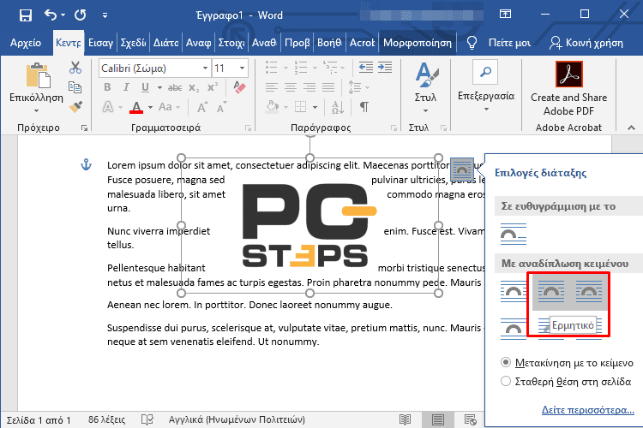Screen dimensions: 643x428
Task: Select the first text wrapping layout option
Action: [x=514, y=291]
